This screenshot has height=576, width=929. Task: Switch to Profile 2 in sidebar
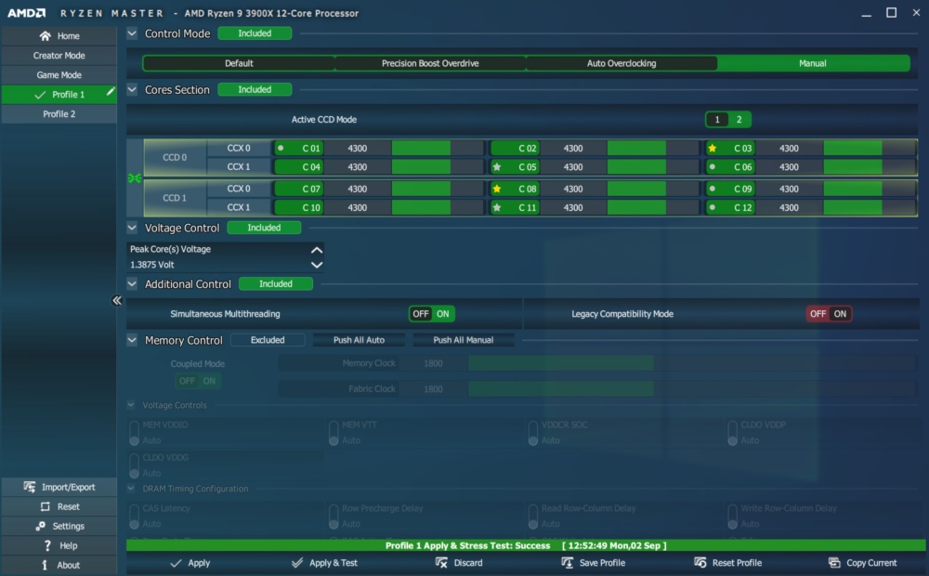[x=59, y=113]
